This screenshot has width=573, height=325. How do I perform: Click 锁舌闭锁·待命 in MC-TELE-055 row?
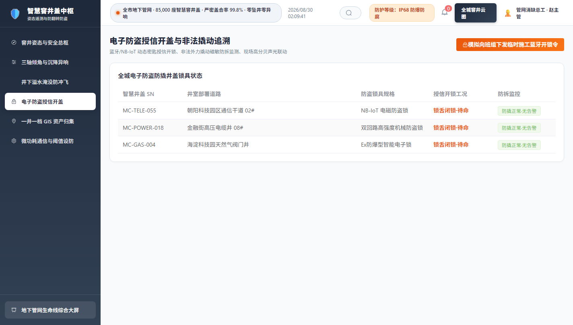451,110
